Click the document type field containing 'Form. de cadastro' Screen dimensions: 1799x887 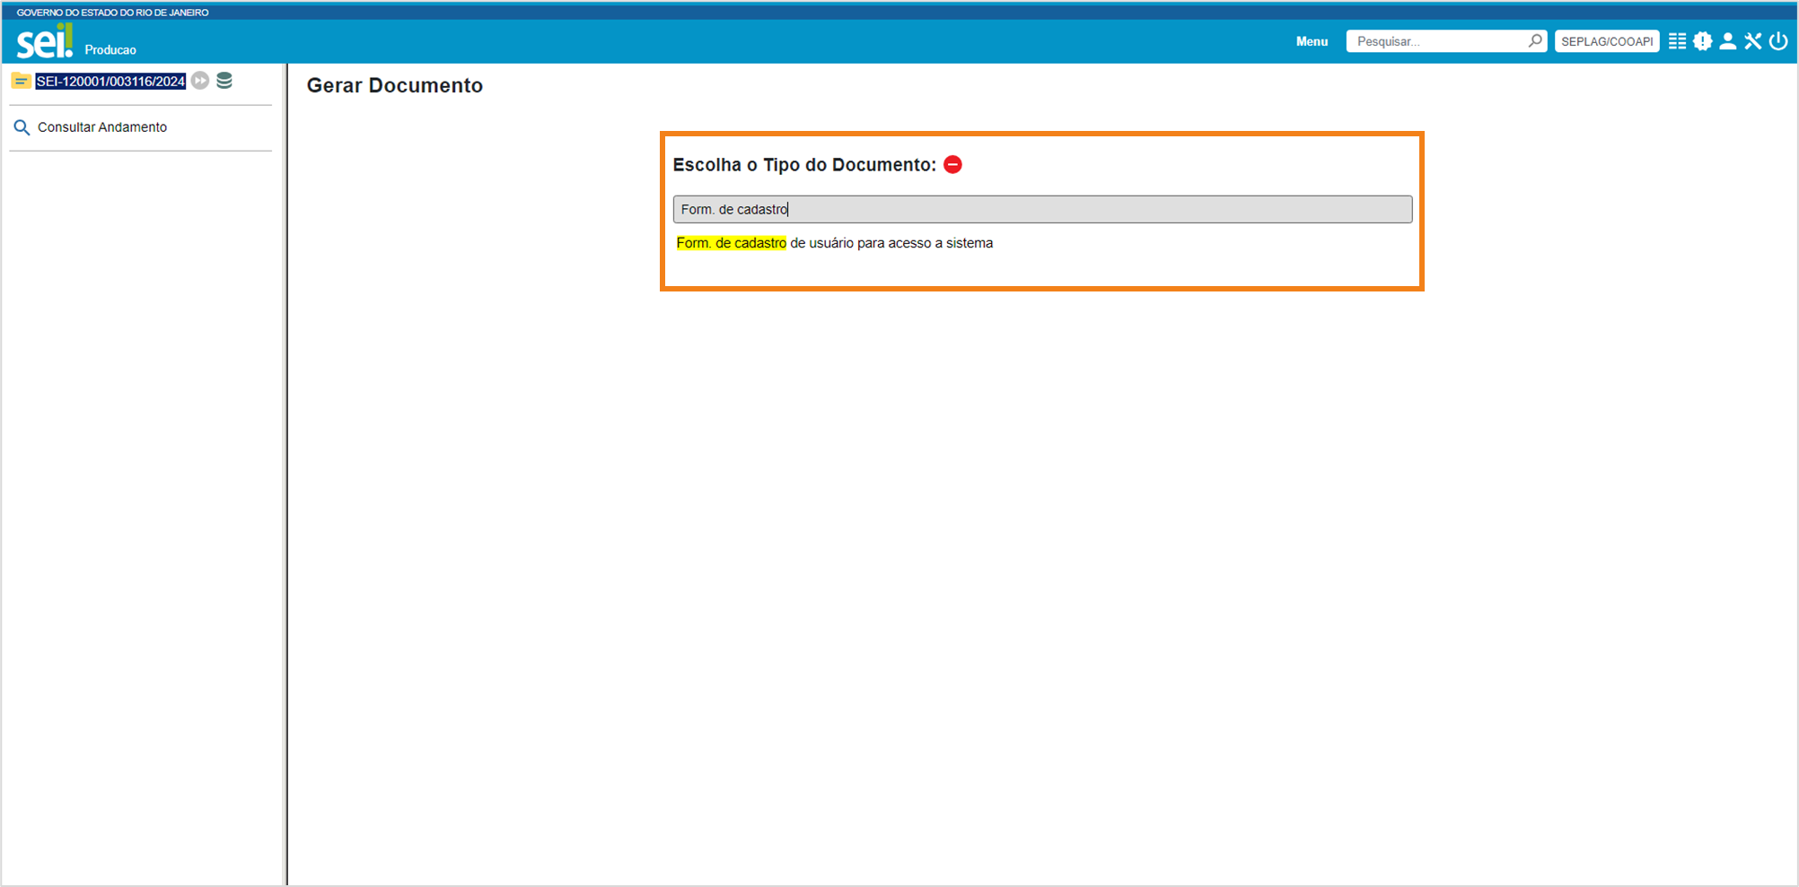coord(1041,209)
